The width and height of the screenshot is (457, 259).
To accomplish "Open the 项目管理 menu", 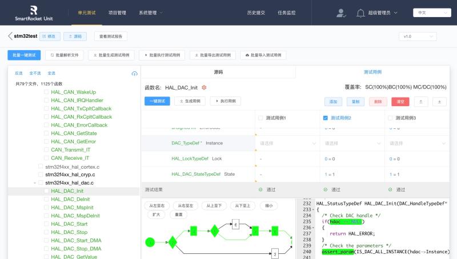I will pyautogui.click(x=117, y=12).
